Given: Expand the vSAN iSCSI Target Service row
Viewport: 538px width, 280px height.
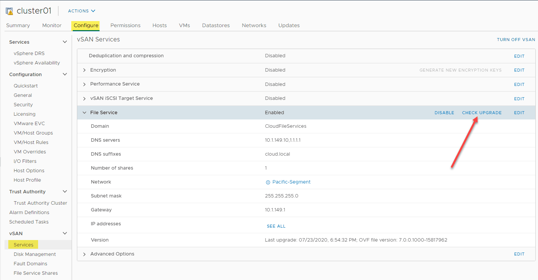Looking at the screenshot, I should pyautogui.click(x=84, y=98).
